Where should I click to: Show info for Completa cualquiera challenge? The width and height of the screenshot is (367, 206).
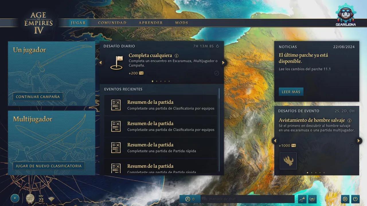click(x=177, y=56)
